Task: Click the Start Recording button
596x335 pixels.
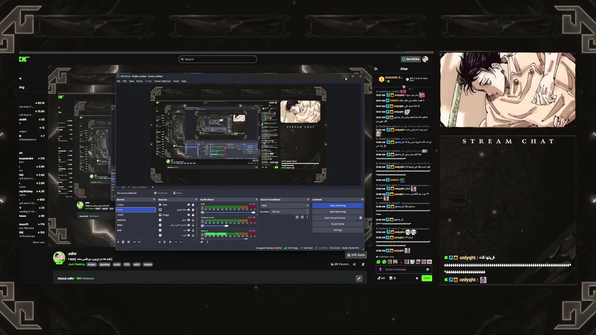Action: coord(338,212)
